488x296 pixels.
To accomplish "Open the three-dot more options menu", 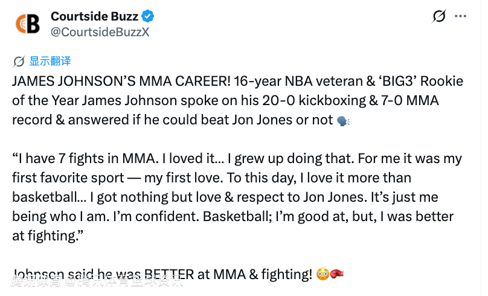I will [x=460, y=16].
